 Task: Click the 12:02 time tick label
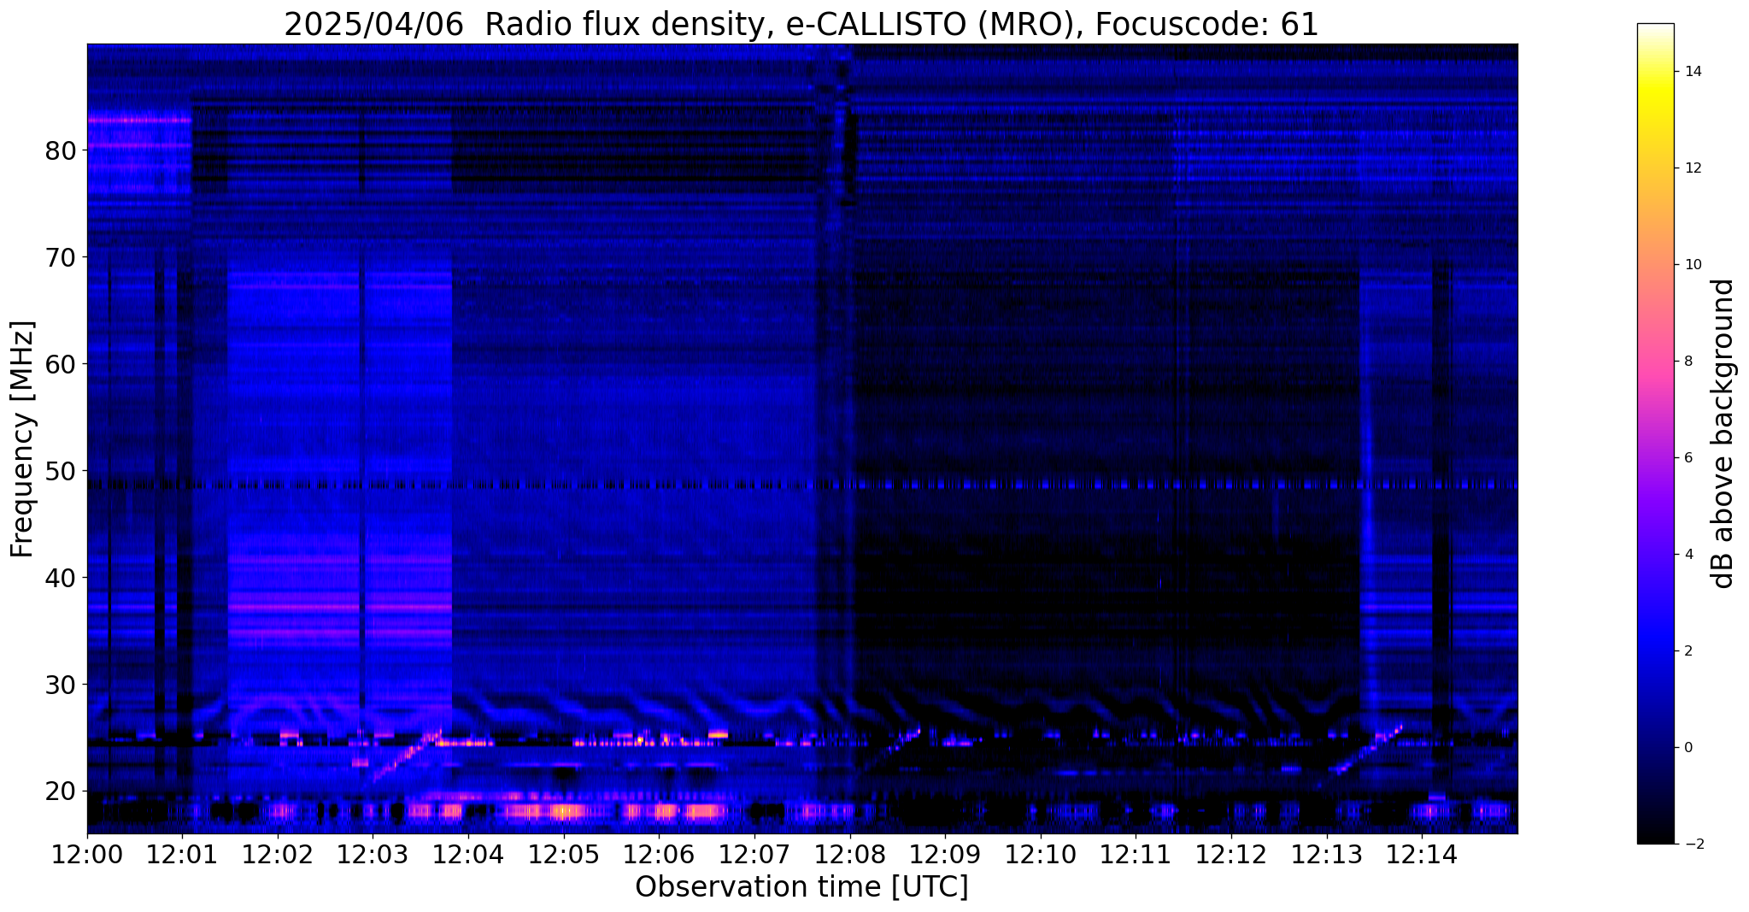click(278, 855)
